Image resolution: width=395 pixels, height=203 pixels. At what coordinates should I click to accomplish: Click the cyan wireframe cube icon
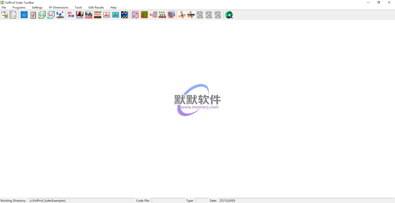[x=51, y=15]
